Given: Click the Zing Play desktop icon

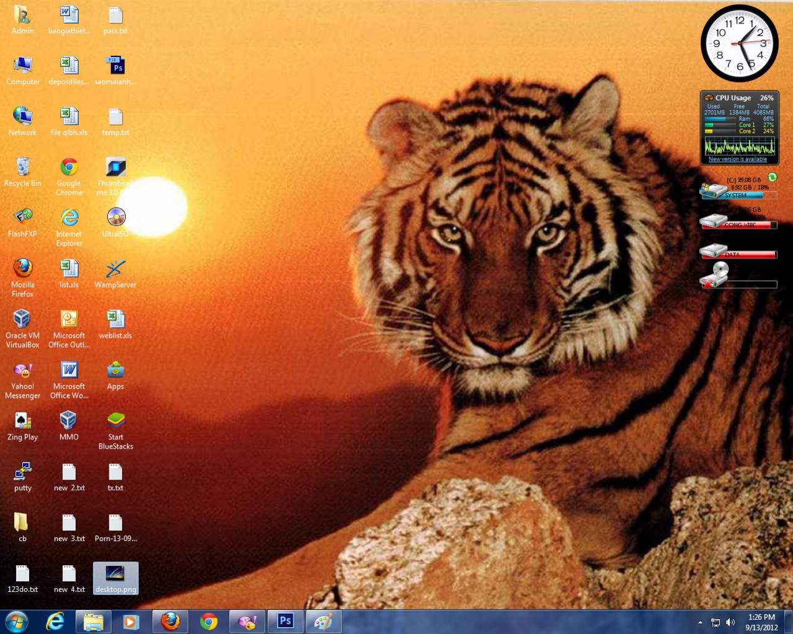Looking at the screenshot, I should click(22, 421).
